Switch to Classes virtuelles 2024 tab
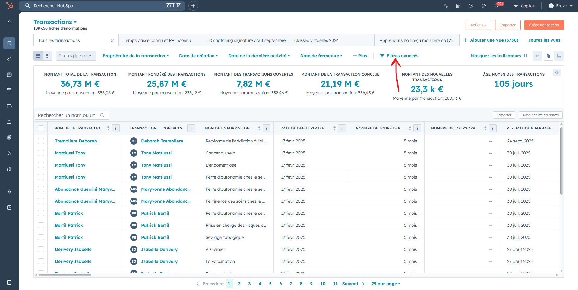Image resolution: width=578 pixels, height=290 pixels. click(x=317, y=40)
